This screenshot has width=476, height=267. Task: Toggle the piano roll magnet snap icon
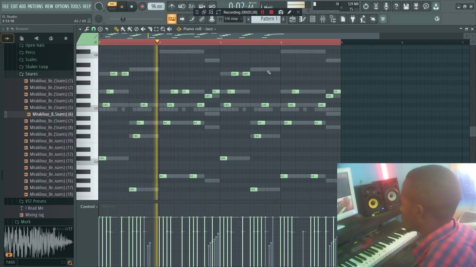[x=93, y=29]
